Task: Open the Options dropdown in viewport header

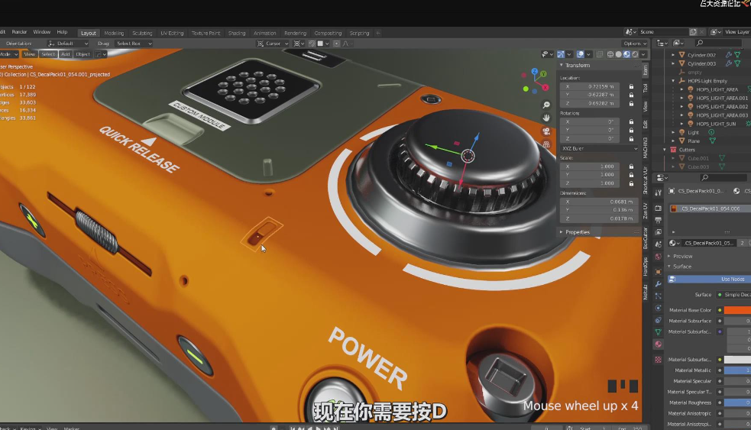Action: [635, 44]
